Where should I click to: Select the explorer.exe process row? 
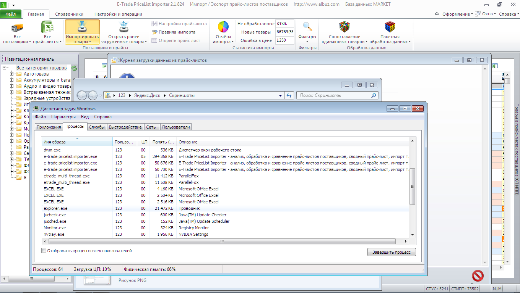(x=225, y=208)
